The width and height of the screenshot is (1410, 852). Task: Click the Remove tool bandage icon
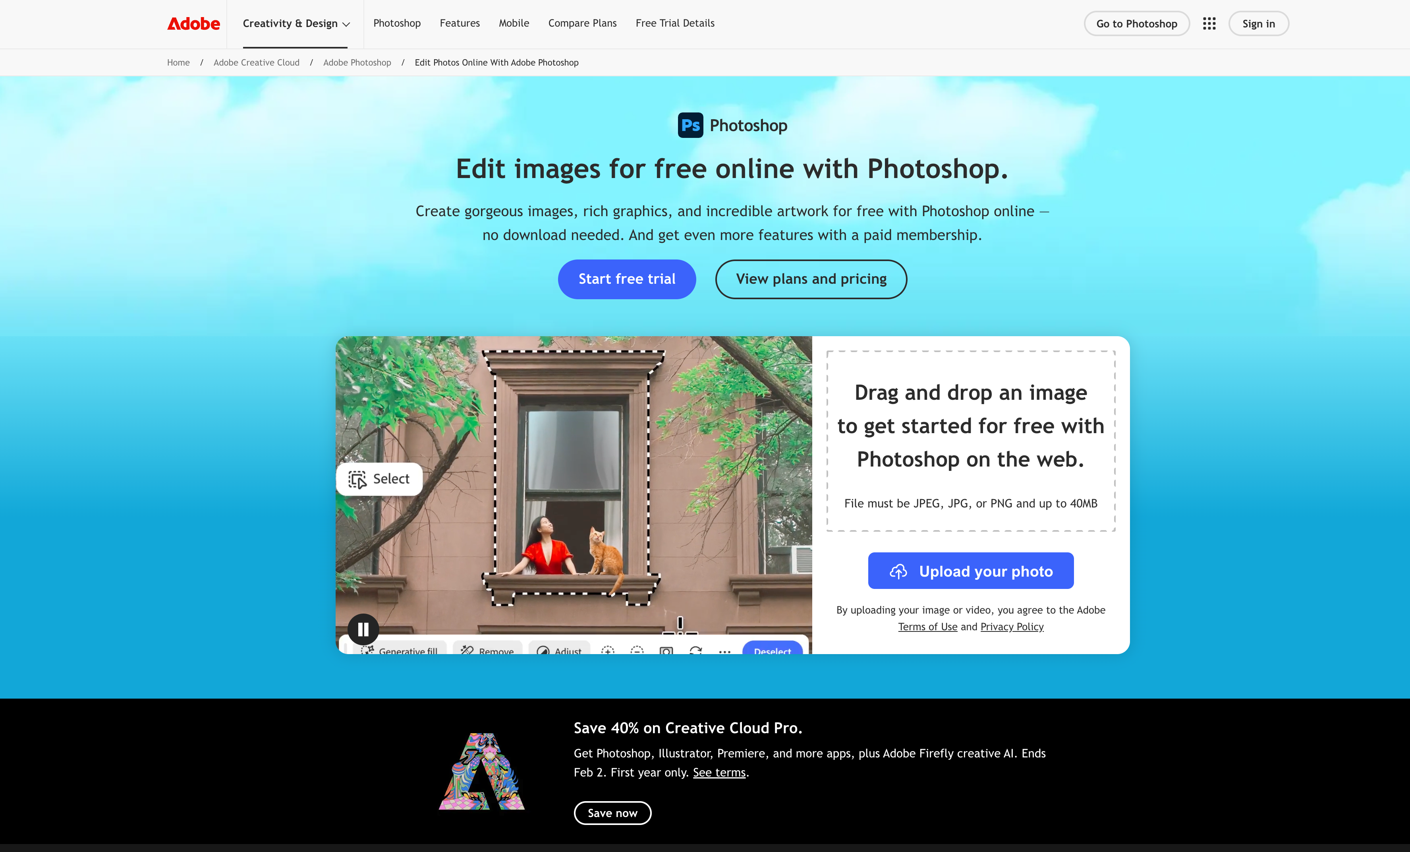(x=467, y=650)
